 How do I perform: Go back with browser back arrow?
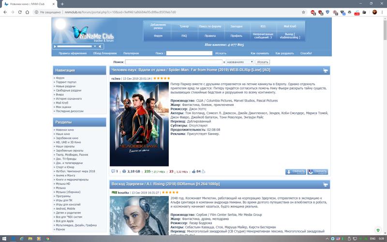[5, 12]
